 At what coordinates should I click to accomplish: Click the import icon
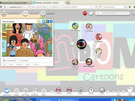[44, 91]
